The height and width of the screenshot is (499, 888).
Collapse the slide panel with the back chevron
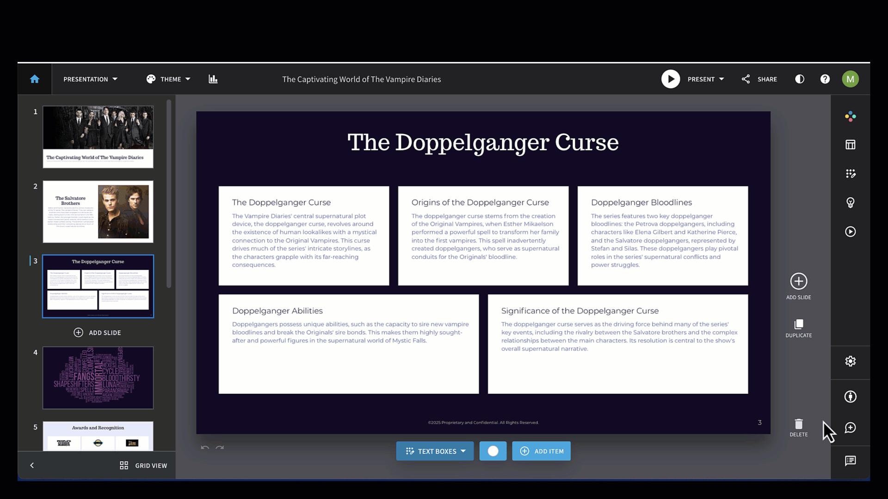(x=32, y=465)
